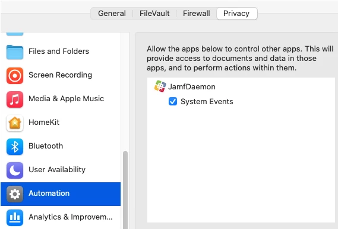Image resolution: width=338 pixels, height=229 pixels.
Task: Choose the HomeKit house icon
Action: coord(15,123)
